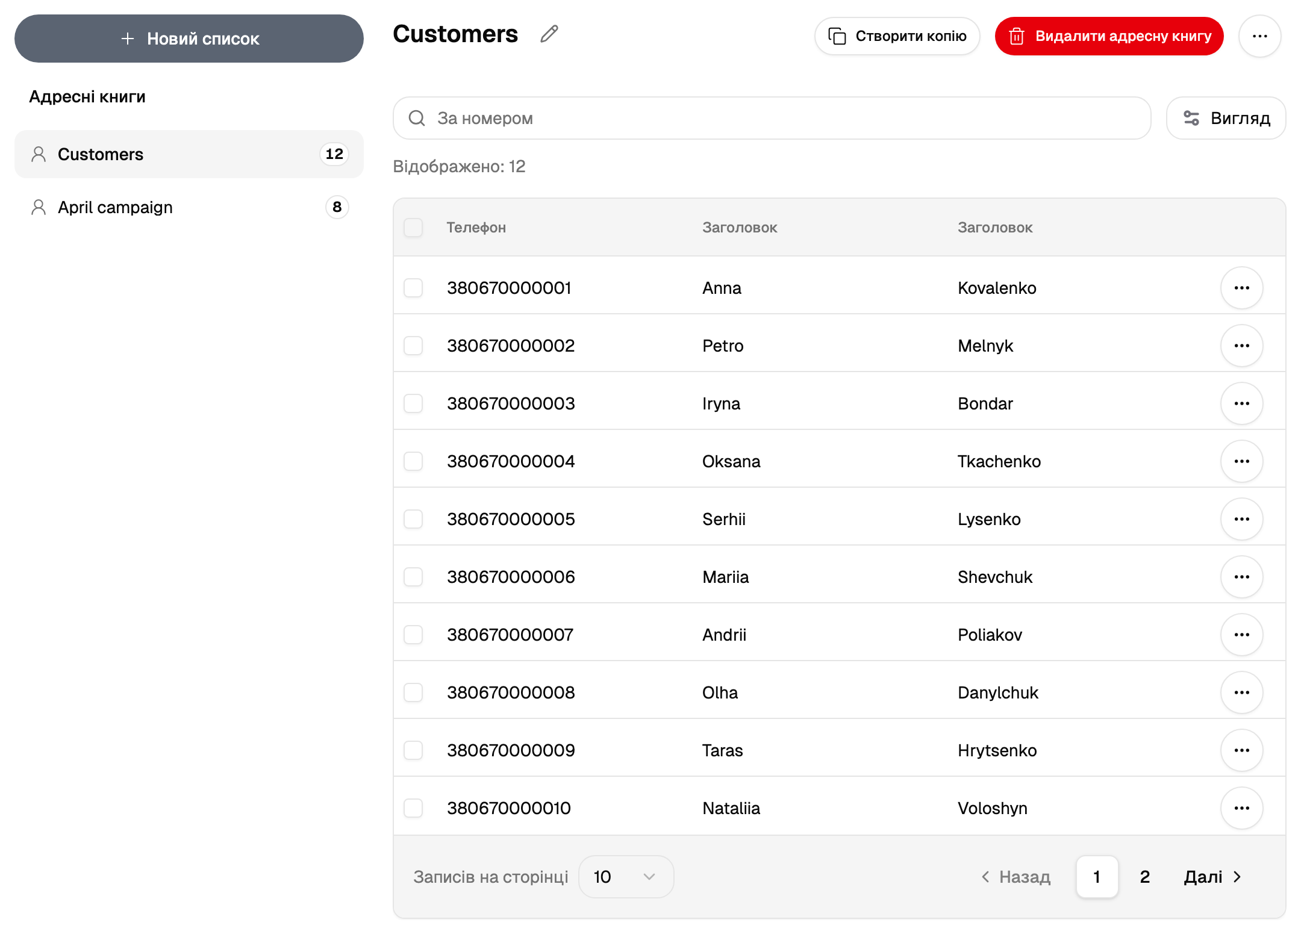The height and width of the screenshot is (949, 1301).
Task: Click the Назад previous page button
Action: (1016, 877)
